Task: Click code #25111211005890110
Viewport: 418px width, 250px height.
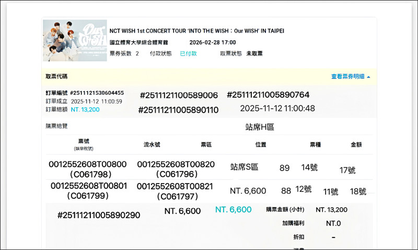Action: 178,110
